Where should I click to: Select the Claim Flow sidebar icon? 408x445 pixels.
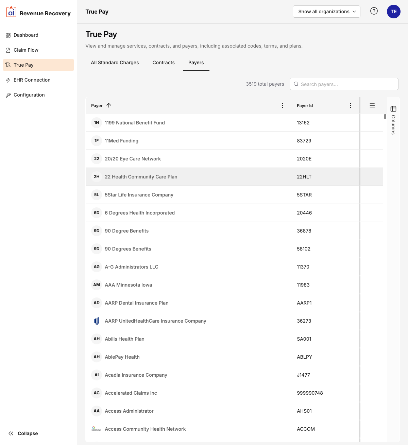pos(8,50)
